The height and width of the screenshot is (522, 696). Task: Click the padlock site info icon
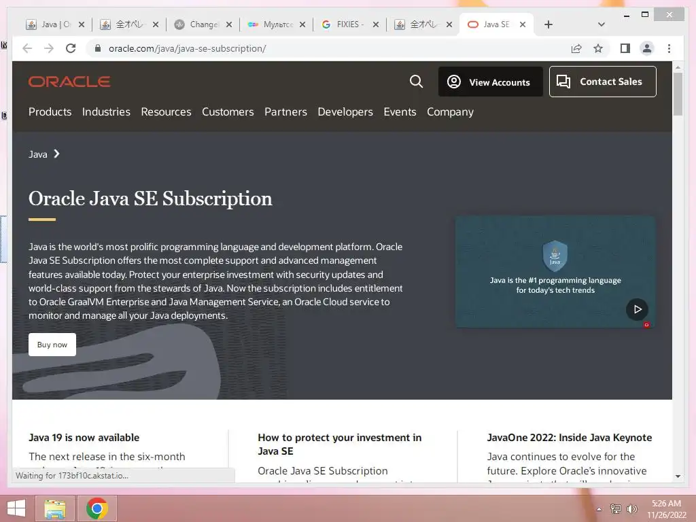pos(98,48)
